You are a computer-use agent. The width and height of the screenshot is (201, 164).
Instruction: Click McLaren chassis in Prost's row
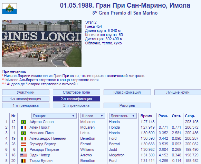(x=87, y=127)
